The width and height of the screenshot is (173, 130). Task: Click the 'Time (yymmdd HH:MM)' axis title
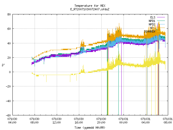[90, 128]
